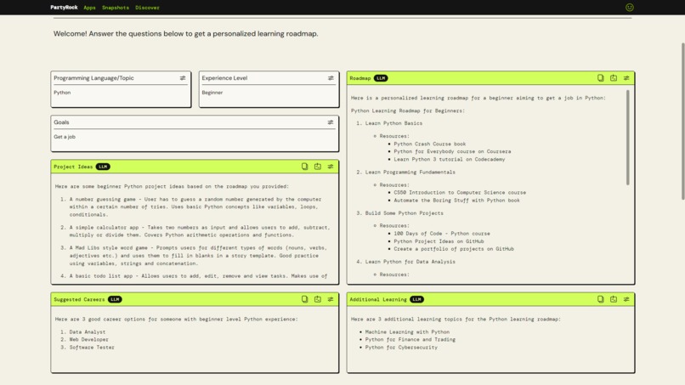Retry the Suggested Careers generation
Image resolution: width=685 pixels, height=385 pixels.
(318, 299)
